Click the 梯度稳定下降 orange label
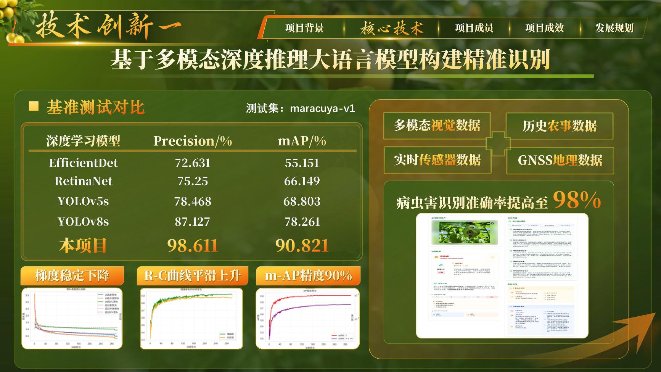Screen dimensions: 661x372 coord(72,275)
